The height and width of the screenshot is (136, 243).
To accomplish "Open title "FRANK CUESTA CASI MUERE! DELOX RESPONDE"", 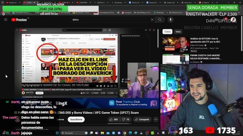I will [x=205, y=57].
